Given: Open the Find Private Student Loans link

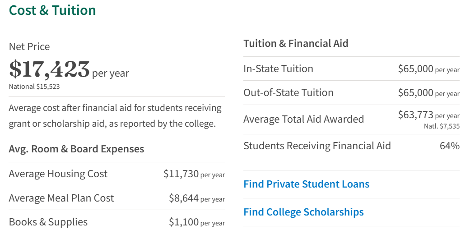Looking at the screenshot, I should 306,184.
